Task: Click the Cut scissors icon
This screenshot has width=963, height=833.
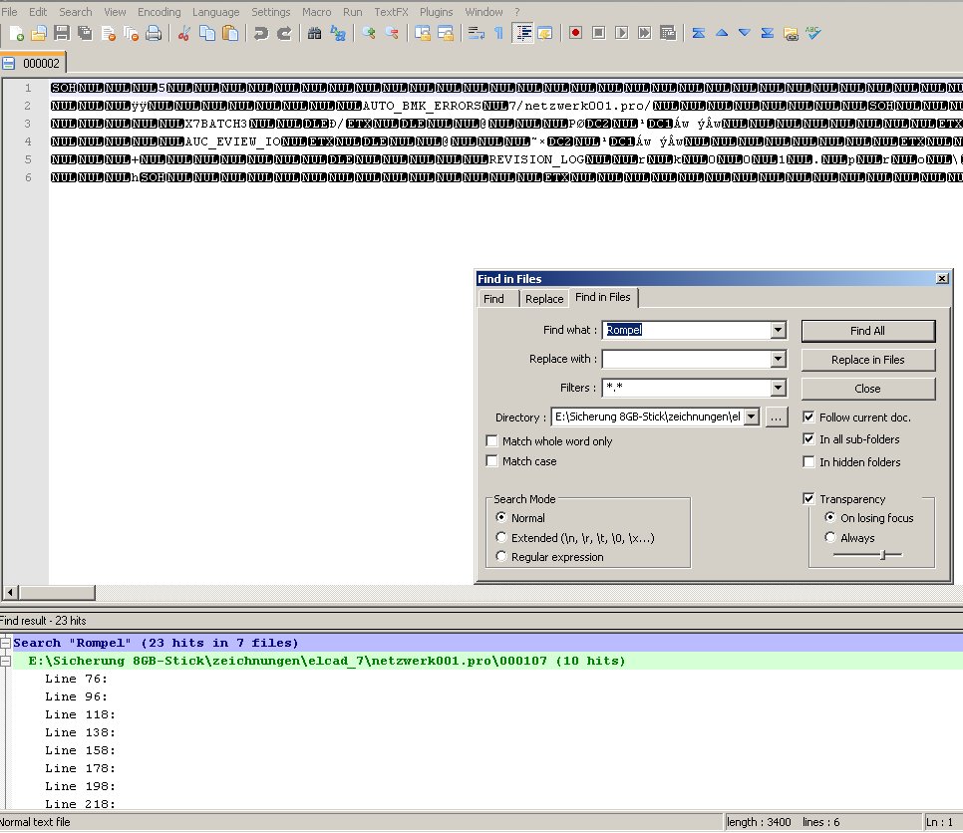Action: [x=183, y=33]
